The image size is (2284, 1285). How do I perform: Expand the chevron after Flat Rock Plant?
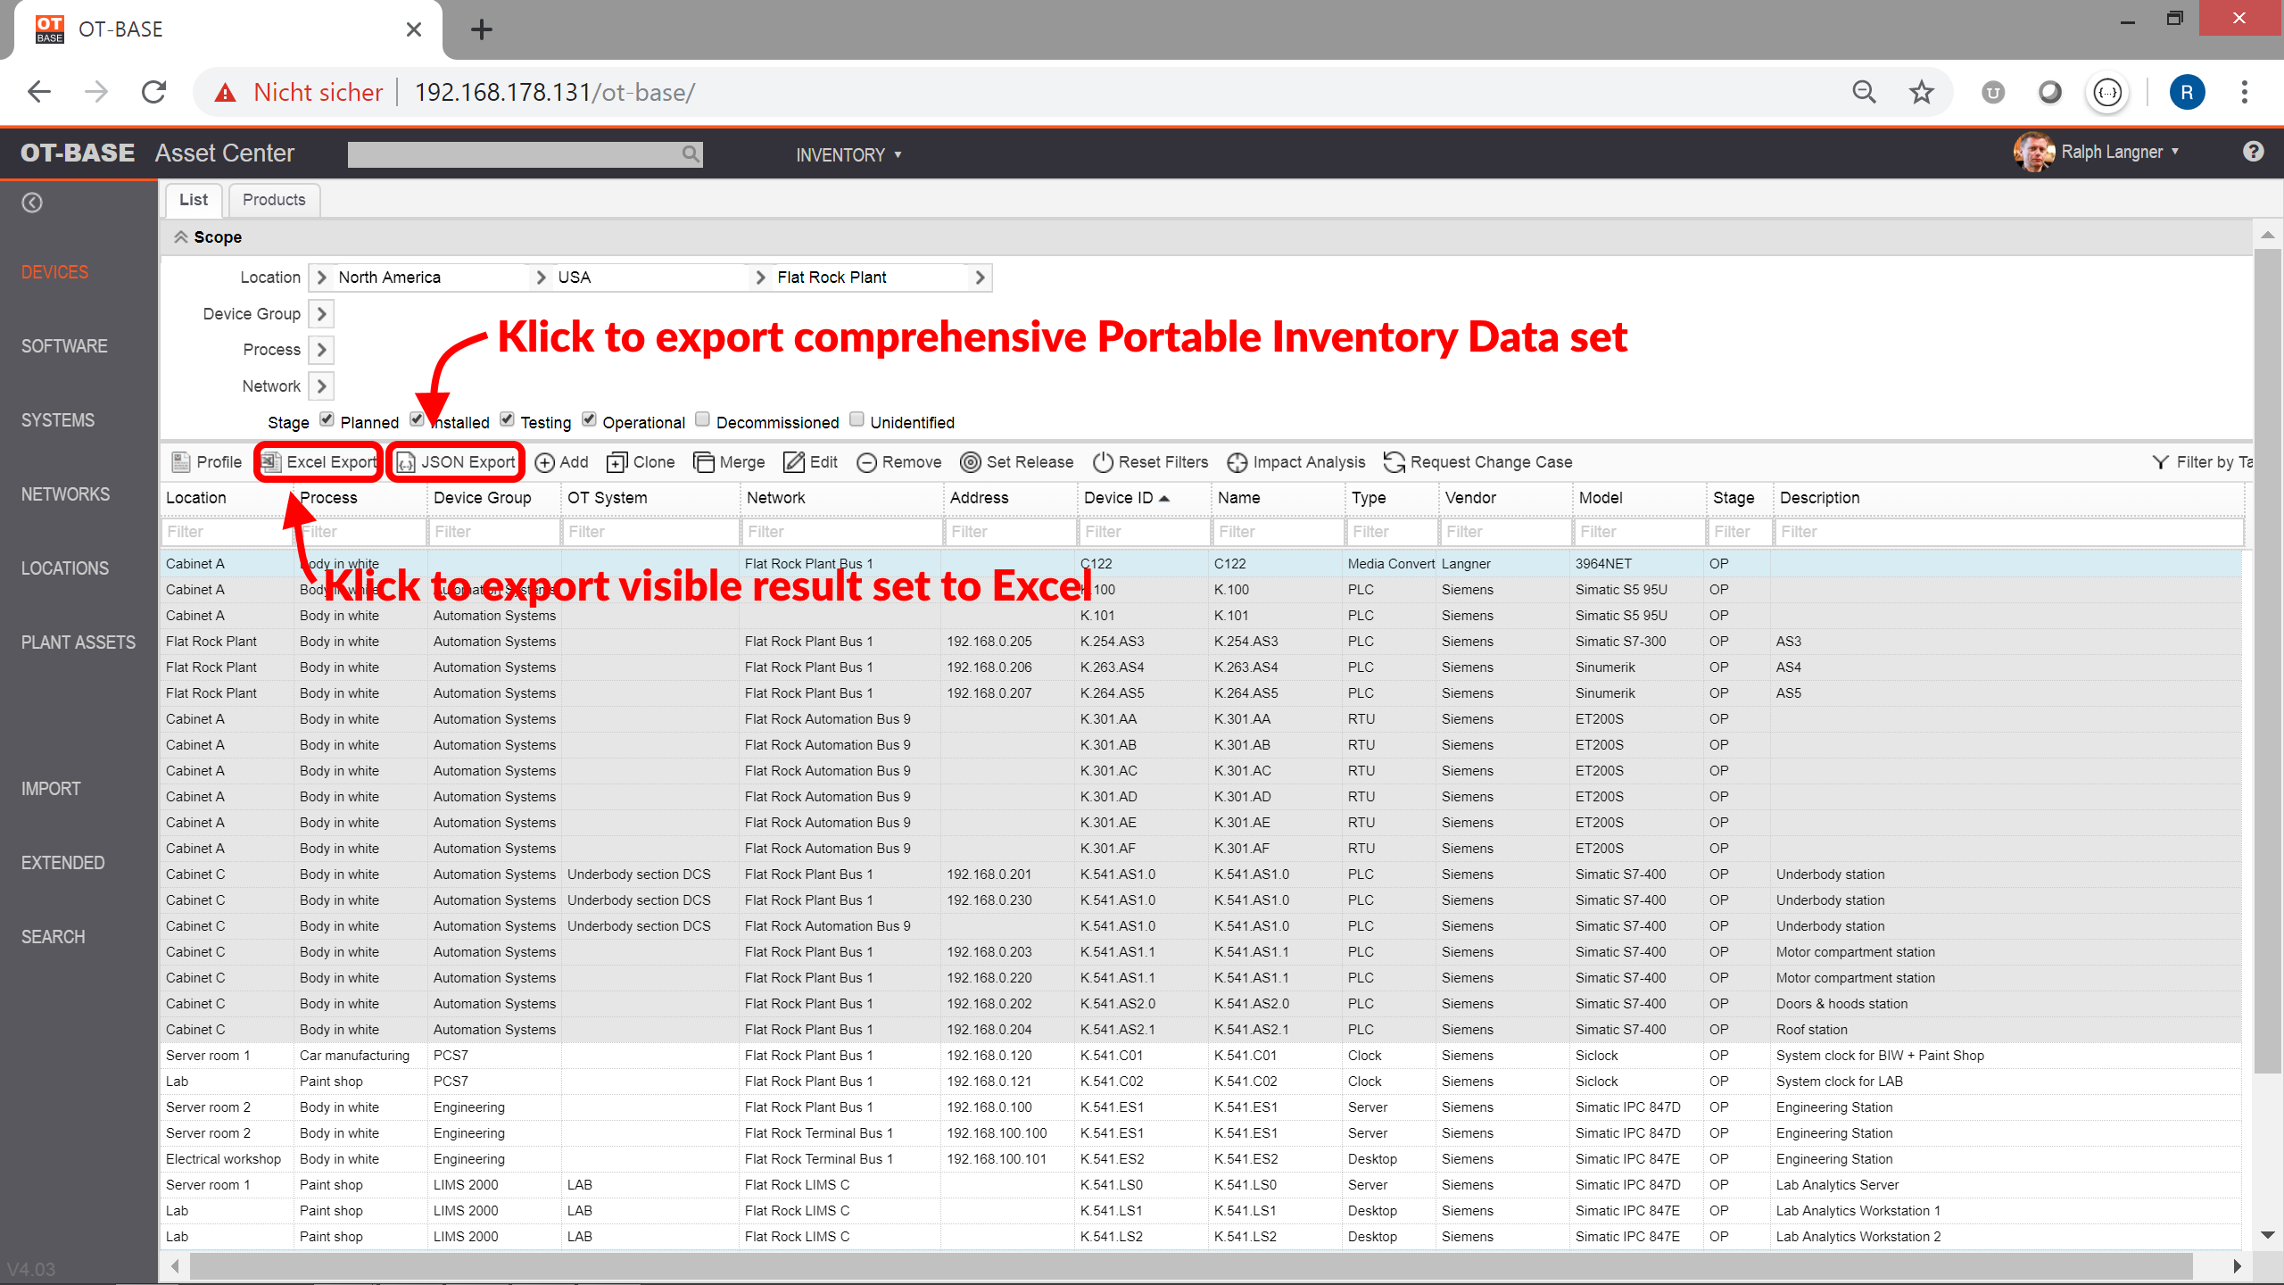(x=981, y=278)
